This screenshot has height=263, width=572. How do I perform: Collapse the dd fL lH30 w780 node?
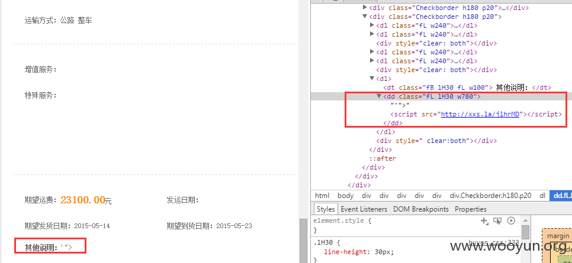tap(379, 96)
